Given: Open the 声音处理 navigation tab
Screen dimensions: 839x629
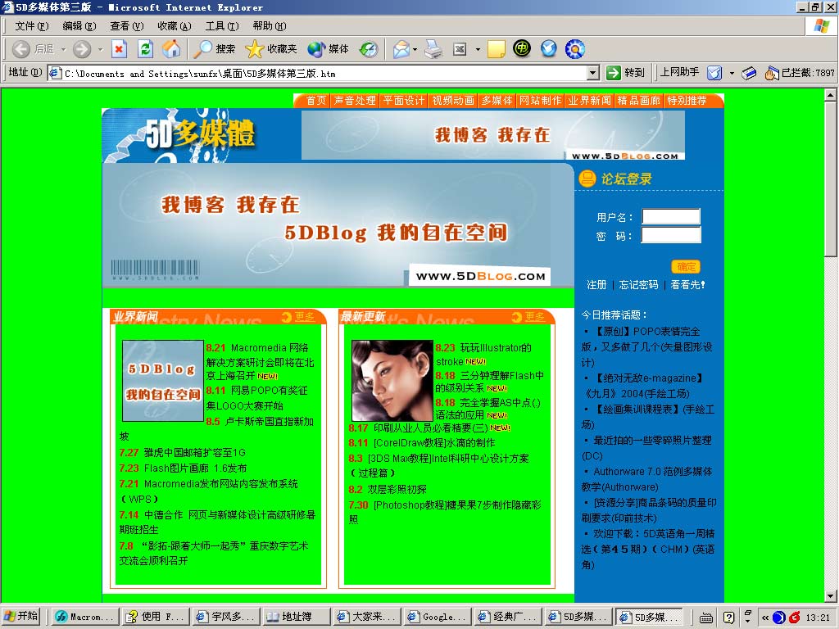Looking at the screenshot, I should [355, 100].
